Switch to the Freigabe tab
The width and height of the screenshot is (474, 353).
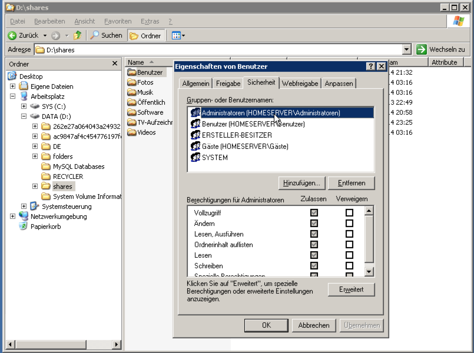click(x=228, y=84)
